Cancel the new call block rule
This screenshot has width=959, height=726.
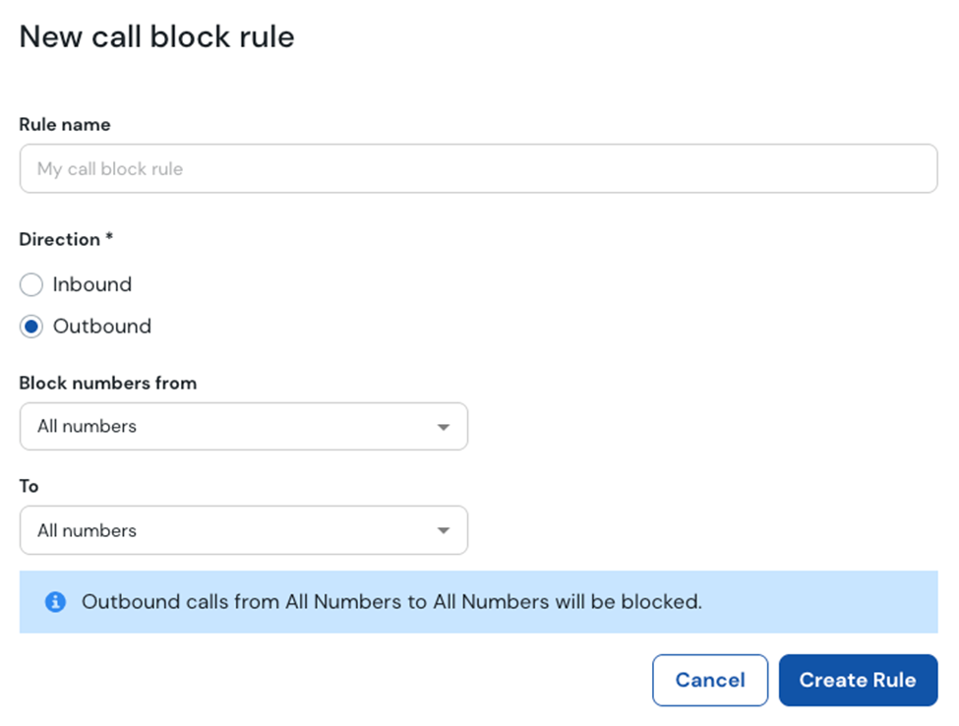710,680
